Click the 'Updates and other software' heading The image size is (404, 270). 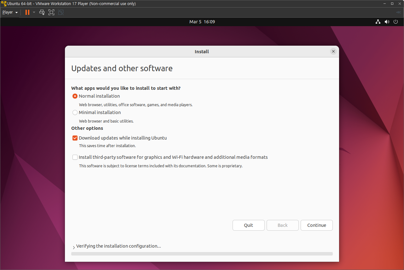coord(122,68)
